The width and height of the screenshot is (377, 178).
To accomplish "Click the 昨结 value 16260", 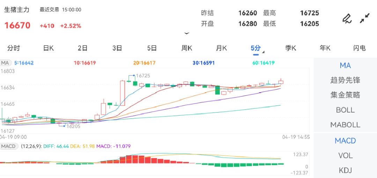I will point(247,13).
